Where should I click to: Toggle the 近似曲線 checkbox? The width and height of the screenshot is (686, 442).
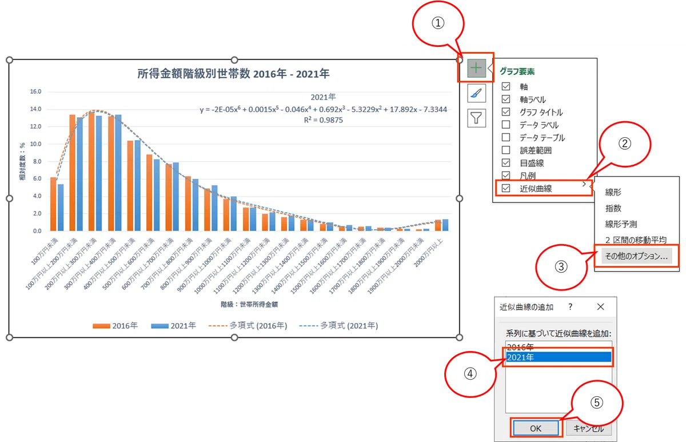click(x=505, y=188)
